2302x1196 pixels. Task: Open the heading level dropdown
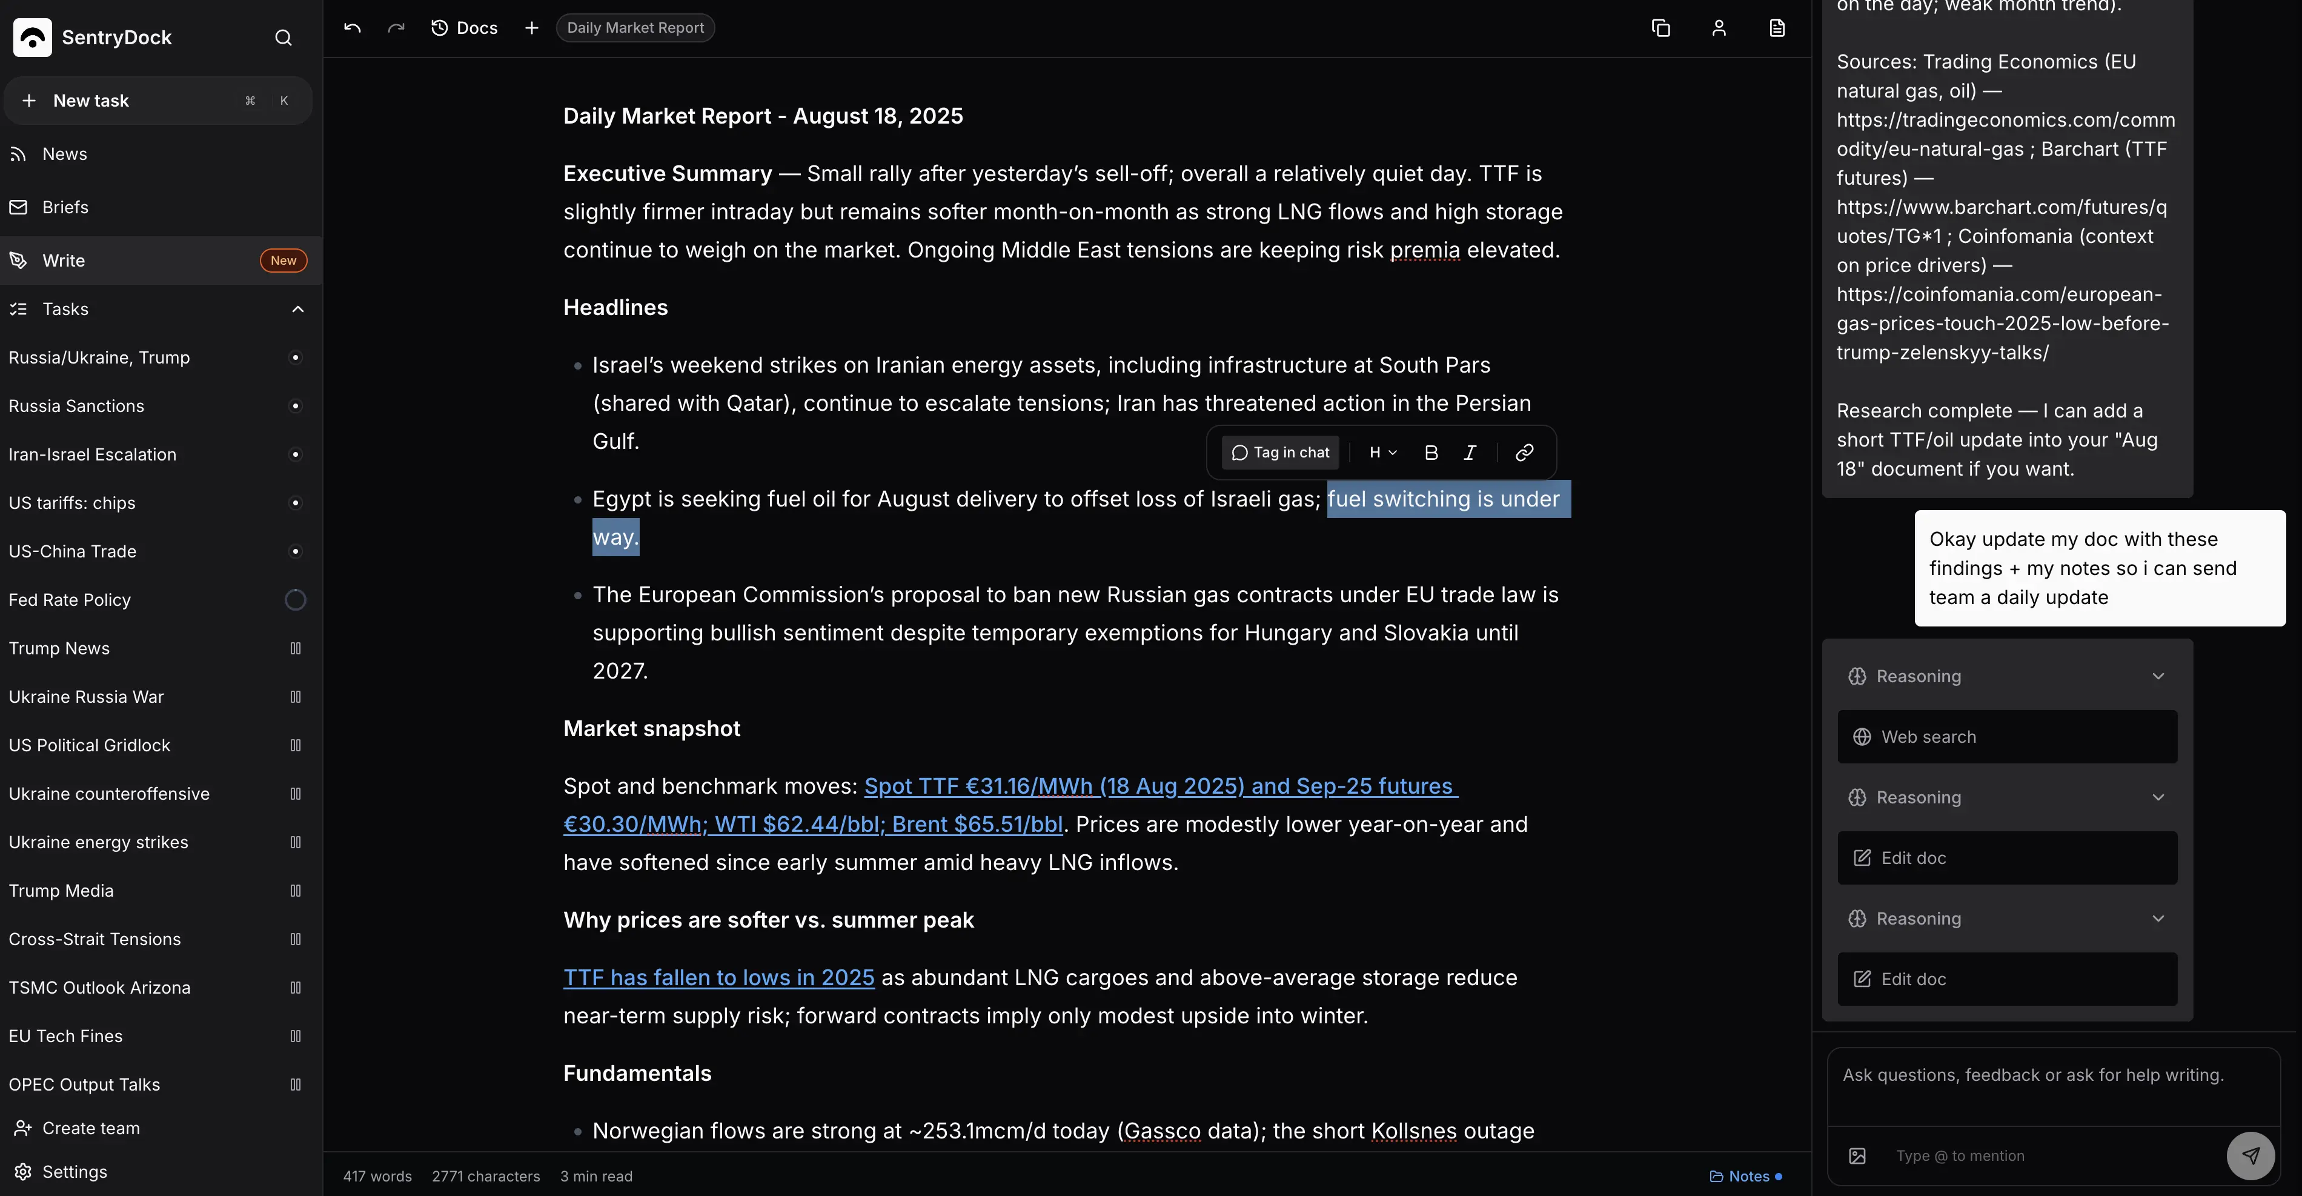pyautogui.click(x=1382, y=453)
